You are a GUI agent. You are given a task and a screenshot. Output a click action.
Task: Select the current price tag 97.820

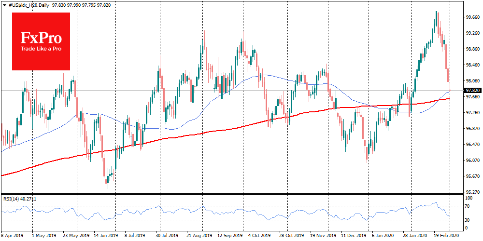(472, 90)
